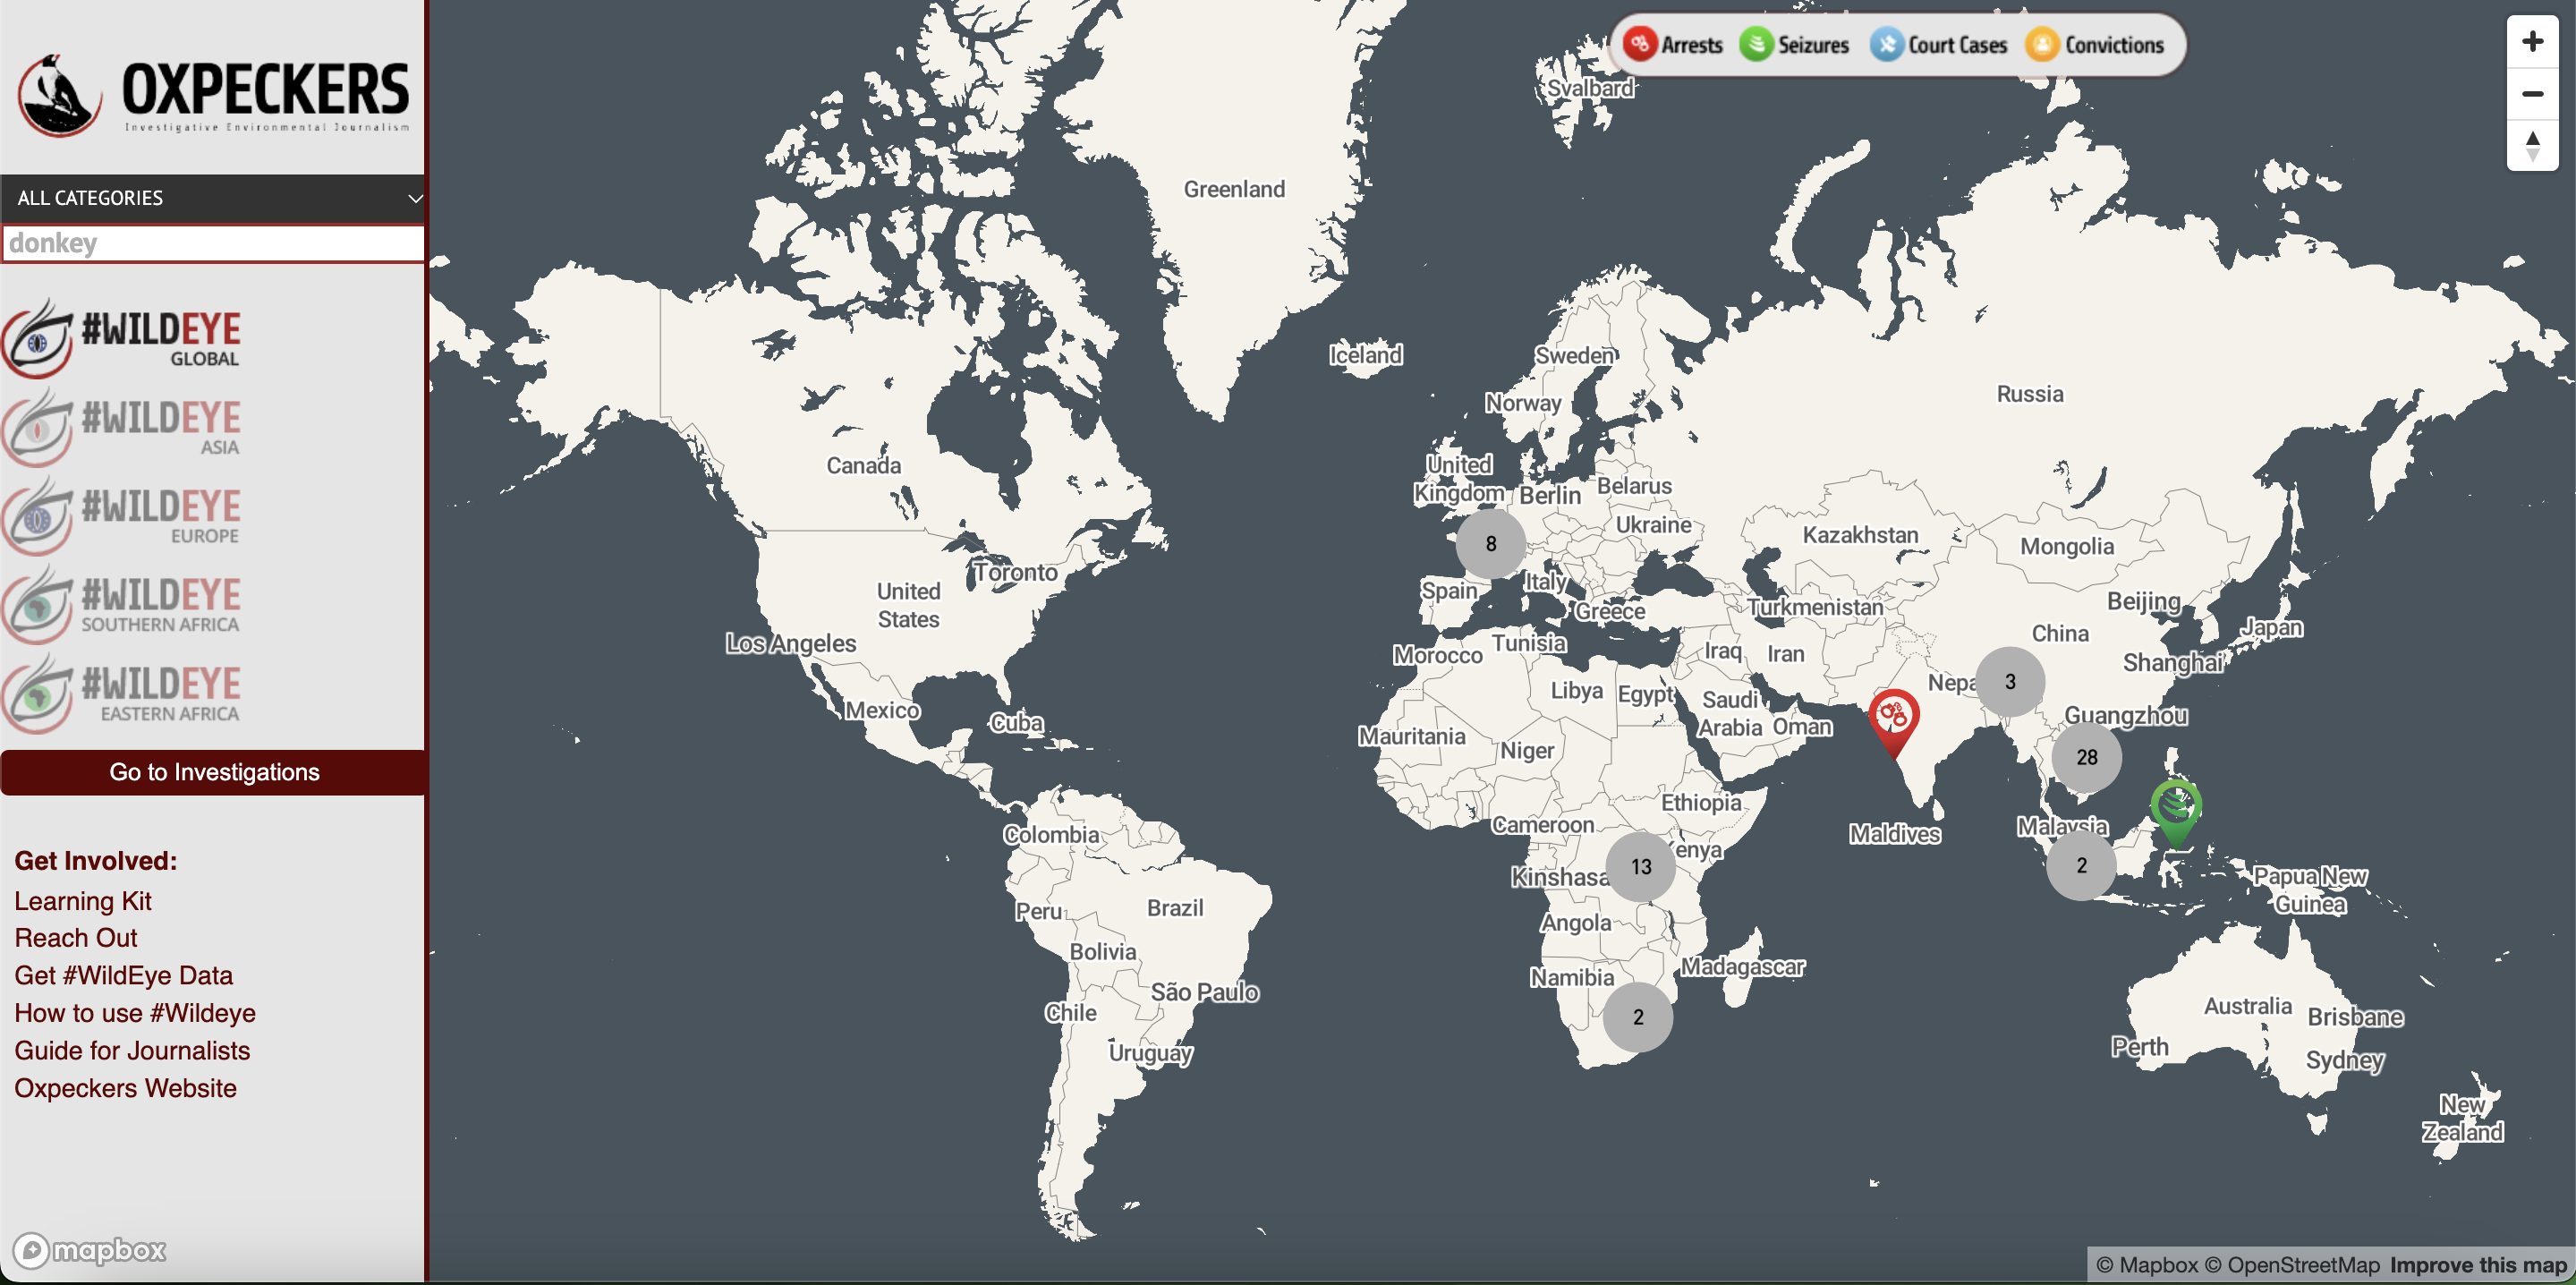Open the Mapbox logo link

click(90, 1250)
